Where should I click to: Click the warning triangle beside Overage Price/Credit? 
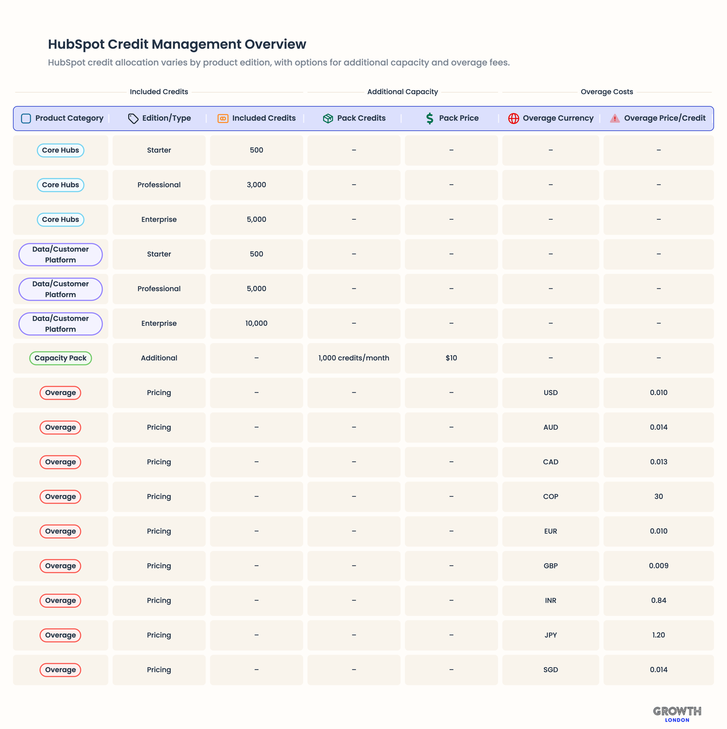[615, 118]
